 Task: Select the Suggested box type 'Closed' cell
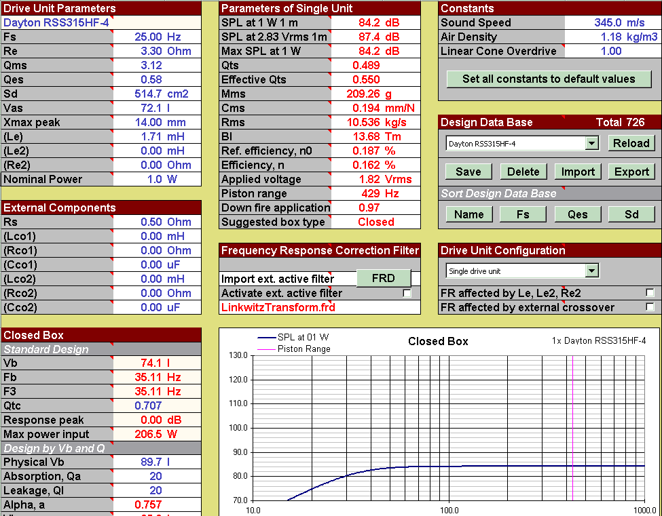pyautogui.click(x=375, y=222)
